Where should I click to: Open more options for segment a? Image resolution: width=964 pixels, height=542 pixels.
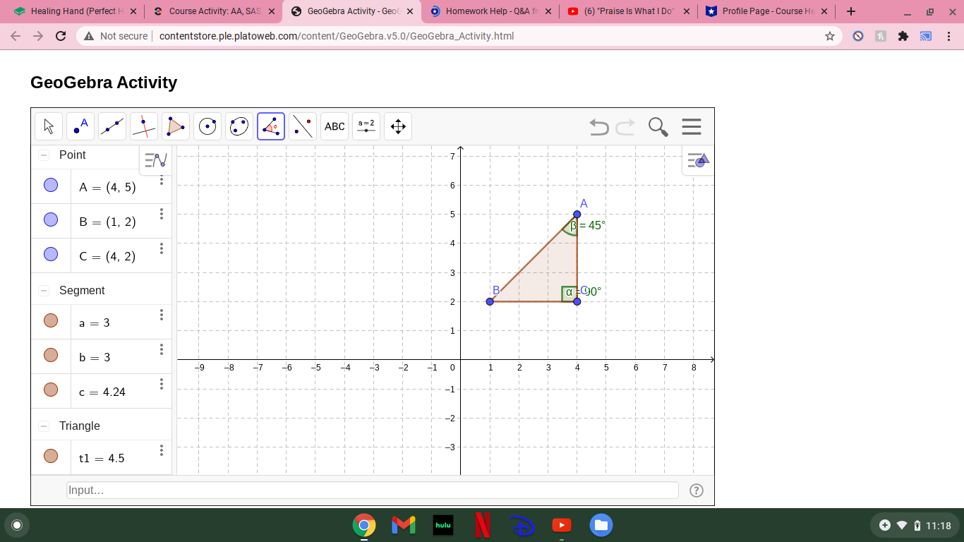click(162, 315)
